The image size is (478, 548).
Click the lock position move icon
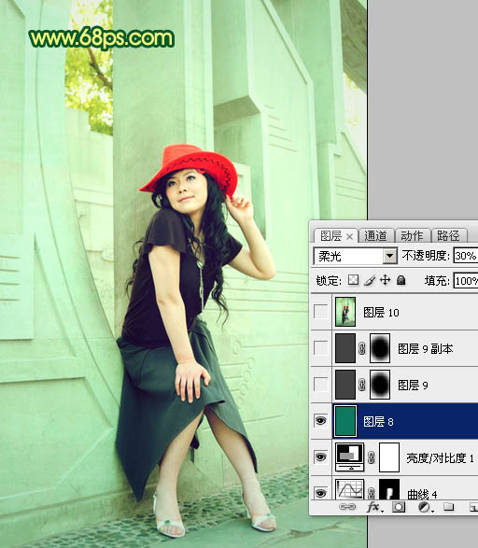click(x=385, y=280)
